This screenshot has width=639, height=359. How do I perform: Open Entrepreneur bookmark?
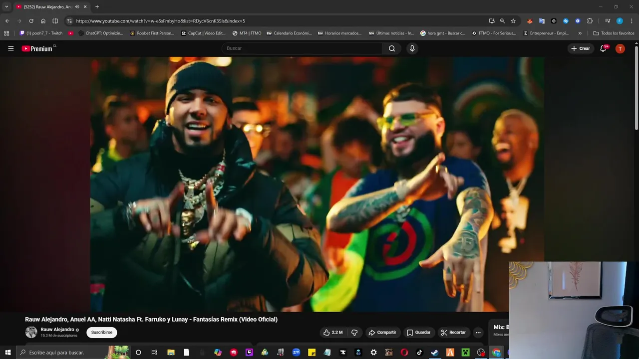[x=546, y=33]
